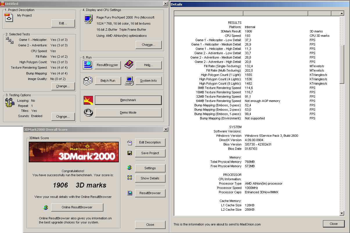Viewport: 350px width, 233px height.
Task: Click the Batch Run stacked pages icon
Action: (87, 81)
